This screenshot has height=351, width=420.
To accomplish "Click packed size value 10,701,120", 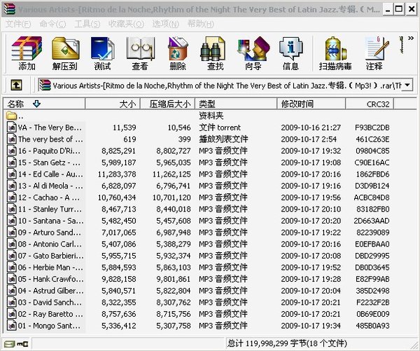I will [171, 198].
